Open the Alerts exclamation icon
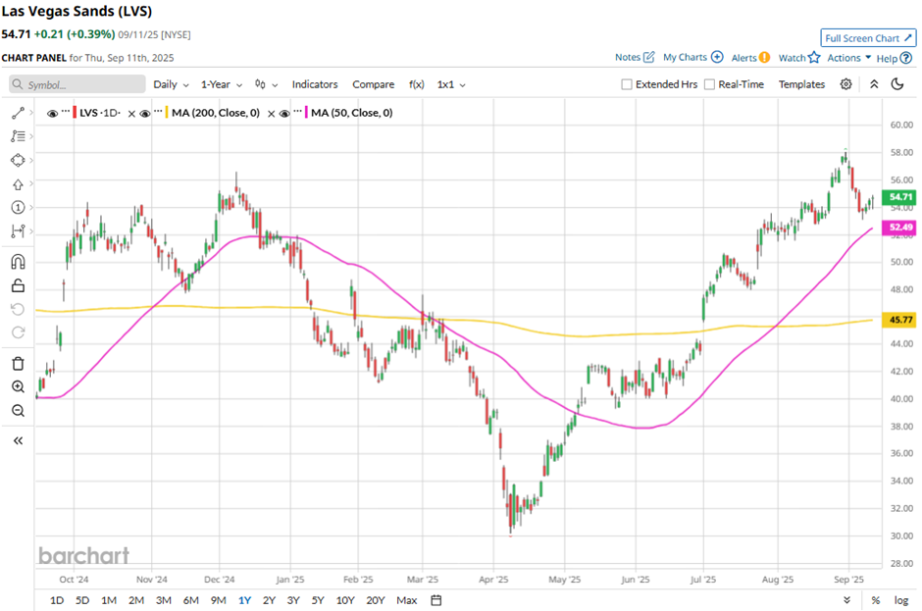 point(764,58)
